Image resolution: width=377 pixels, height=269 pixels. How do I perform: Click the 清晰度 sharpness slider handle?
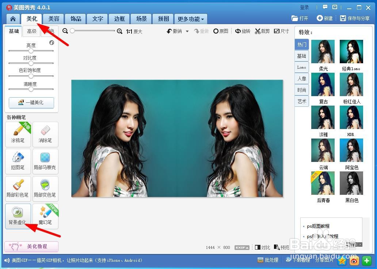pyautogui.click(x=31, y=89)
